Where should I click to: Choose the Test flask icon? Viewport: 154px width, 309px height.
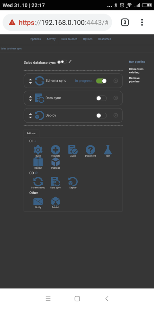tap(108, 150)
